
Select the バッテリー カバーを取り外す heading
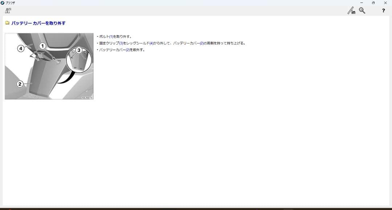pos(38,23)
